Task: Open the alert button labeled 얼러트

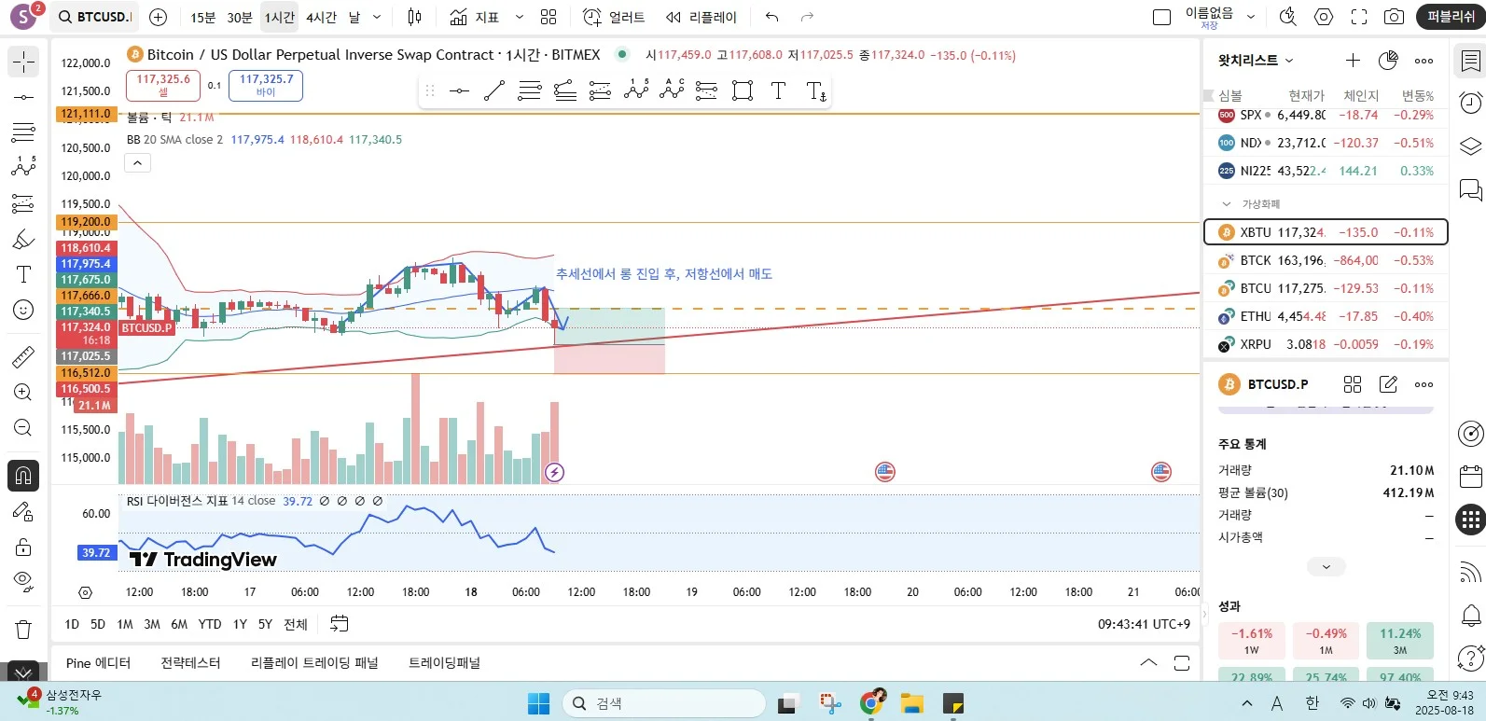Action: 614,17
